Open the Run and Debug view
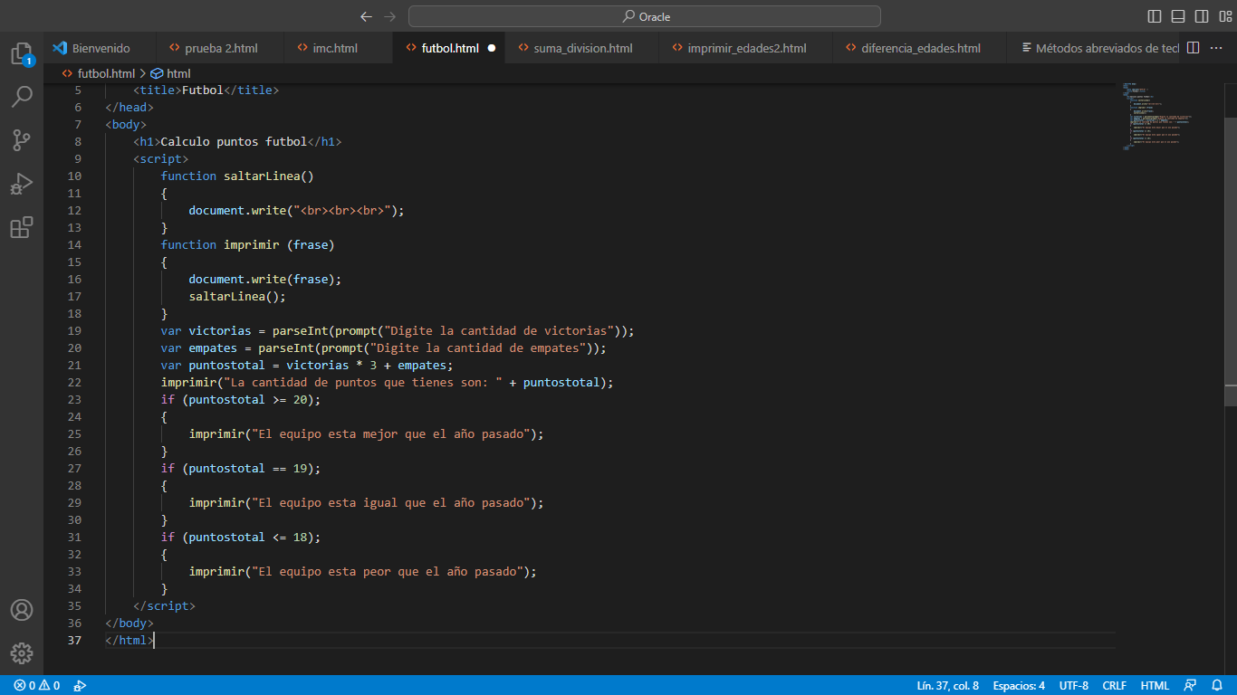The height and width of the screenshot is (695, 1237). pos(22,184)
